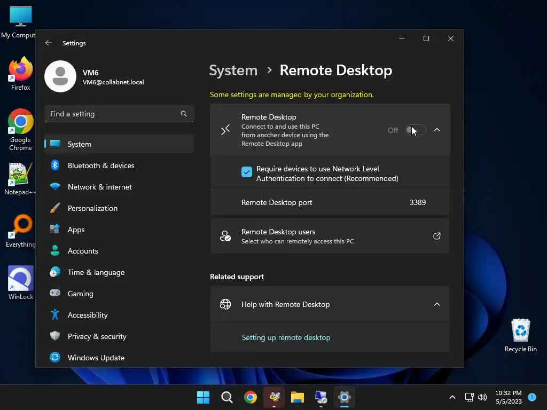Click the volume speaker tray icon
Viewport: 547px width, 410px height.
point(482,397)
